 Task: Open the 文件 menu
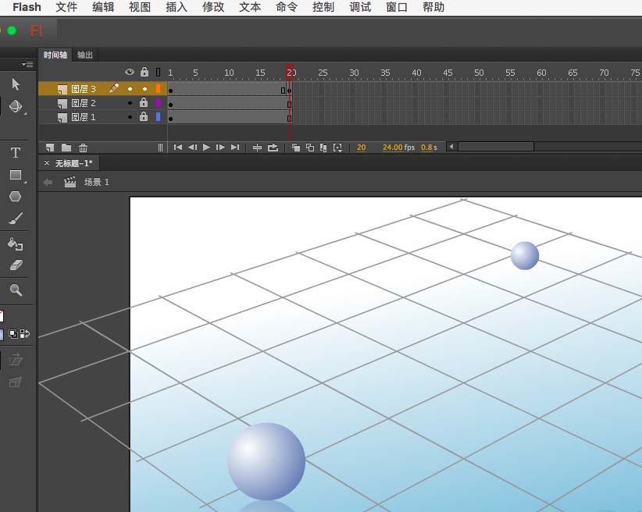point(66,7)
